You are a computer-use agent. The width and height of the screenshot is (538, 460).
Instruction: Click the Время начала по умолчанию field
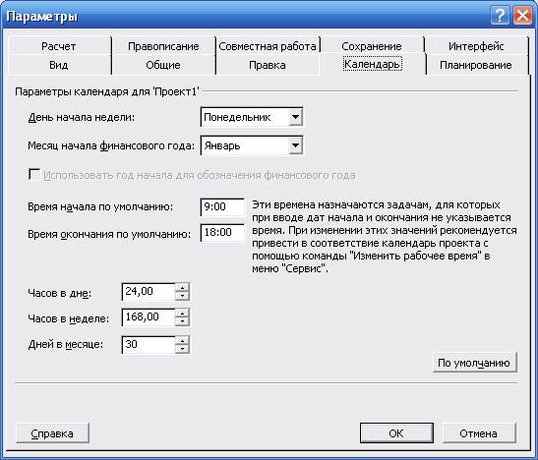[222, 206]
